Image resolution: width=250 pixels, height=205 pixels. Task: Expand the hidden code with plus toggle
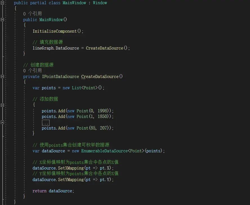point(3,122)
